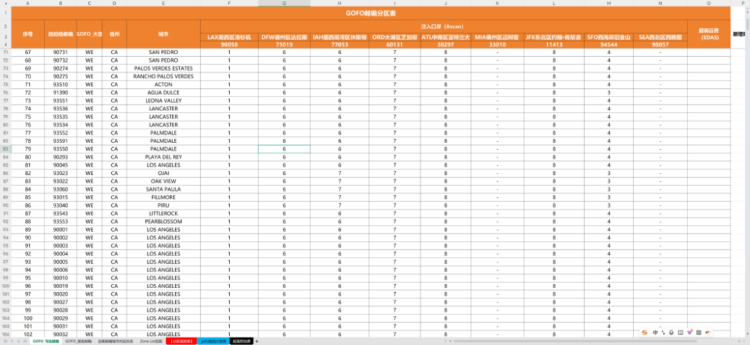Toggle Chinese input mode on IME bar
The width and height of the screenshot is (750, 345).
coord(656,333)
